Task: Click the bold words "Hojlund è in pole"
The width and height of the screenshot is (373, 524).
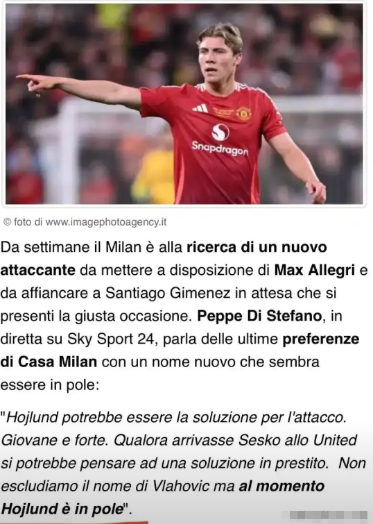Action: [62, 509]
